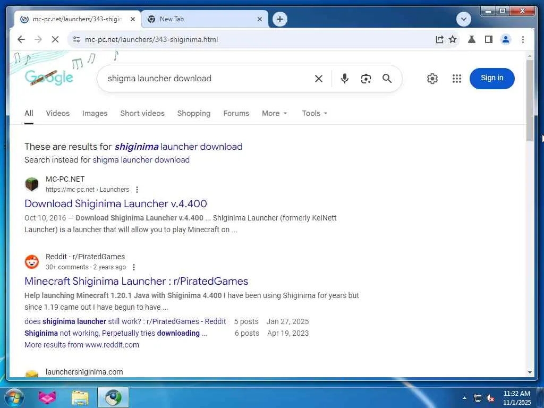Open the tab search dropdown
The height and width of the screenshot is (408, 544).
(x=464, y=19)
